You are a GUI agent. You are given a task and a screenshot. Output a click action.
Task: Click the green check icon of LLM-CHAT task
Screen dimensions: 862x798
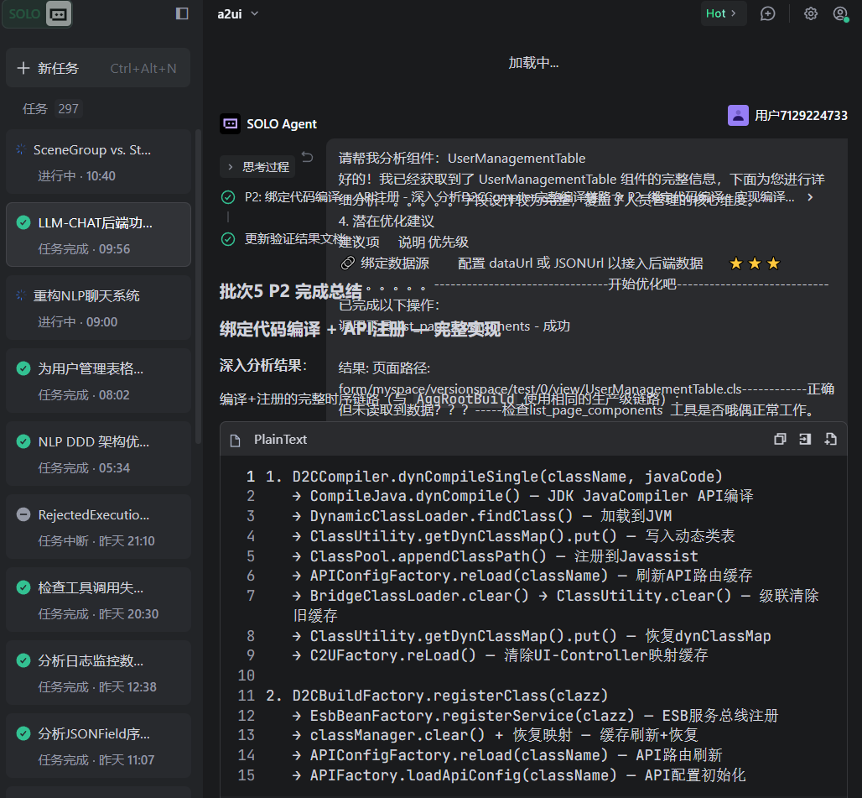pos(23,222)
